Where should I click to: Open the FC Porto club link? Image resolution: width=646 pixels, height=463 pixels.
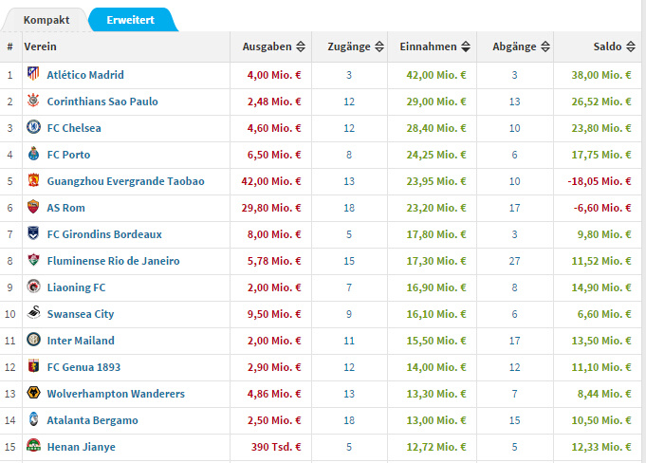(x=69, y=155)
